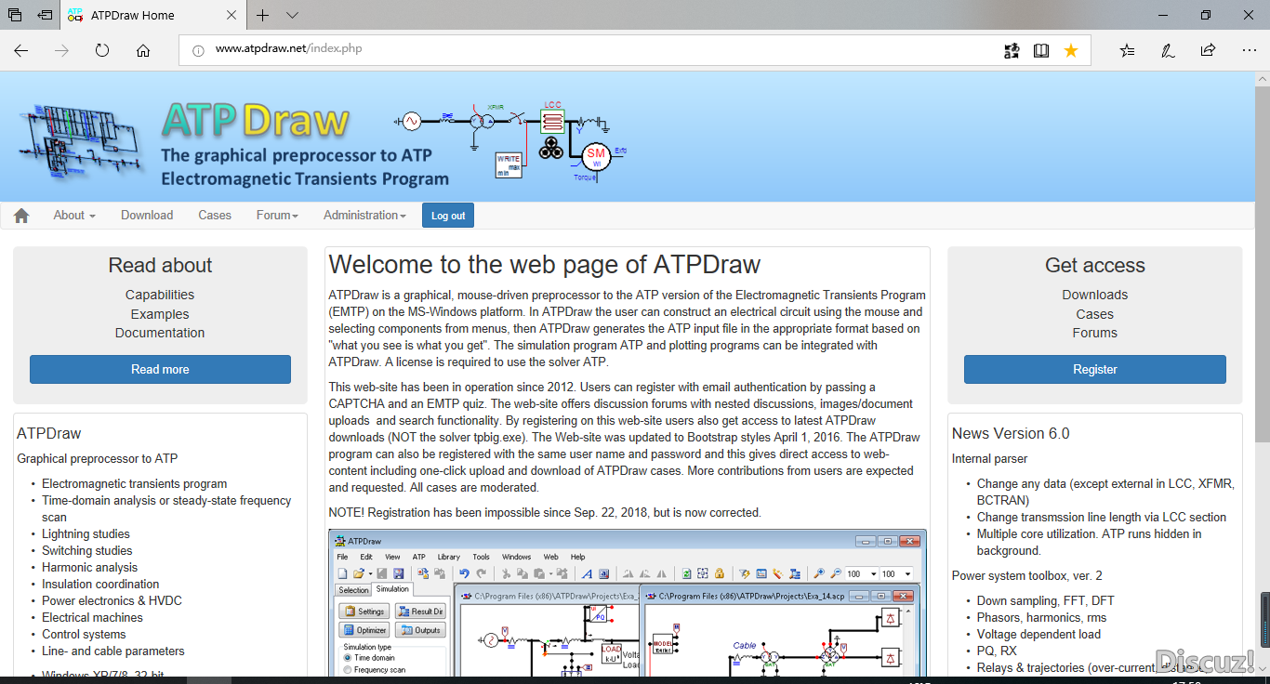Click the Cases menu item
1270x684 pixels.
(214, 215)
